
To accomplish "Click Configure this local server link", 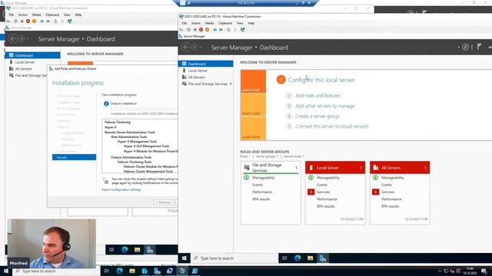I will tap(321, 80).
